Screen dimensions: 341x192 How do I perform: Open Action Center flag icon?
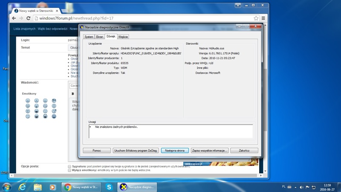(307, 187)
